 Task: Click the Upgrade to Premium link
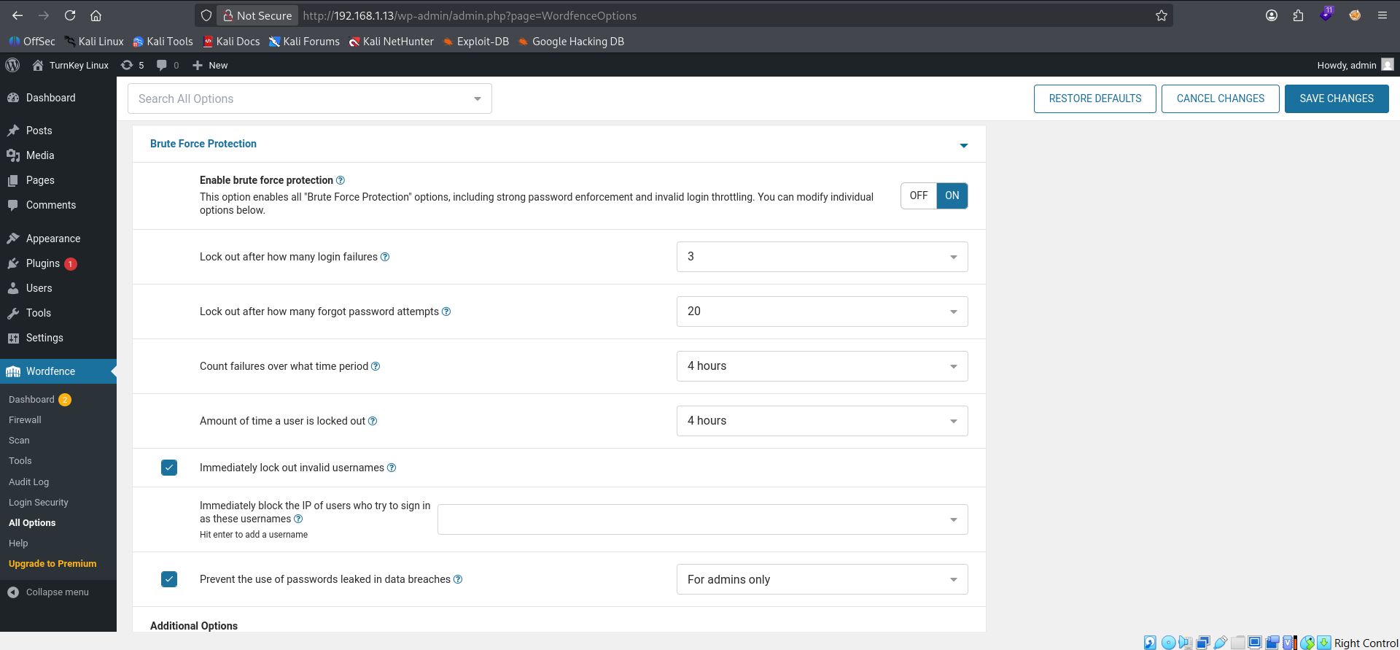[52, 564]
